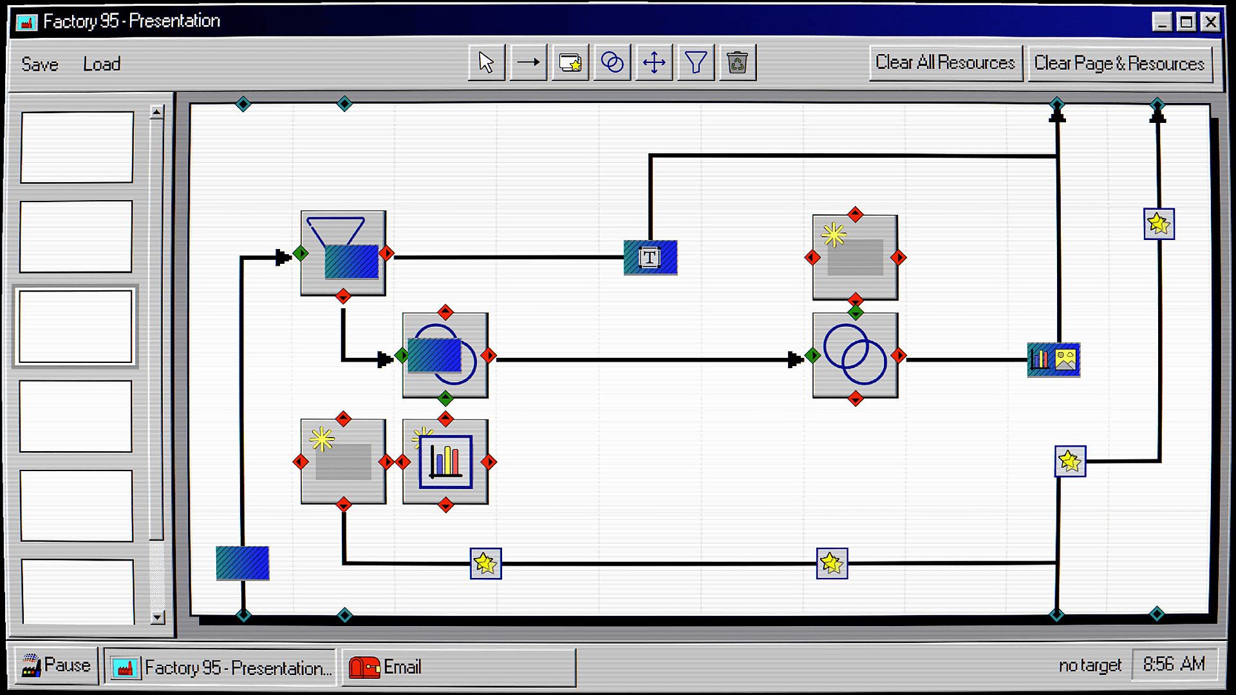Choose the four-way move tool

[x=653, y=63]
